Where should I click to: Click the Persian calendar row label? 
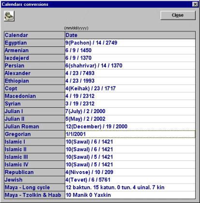click(34, 66)
